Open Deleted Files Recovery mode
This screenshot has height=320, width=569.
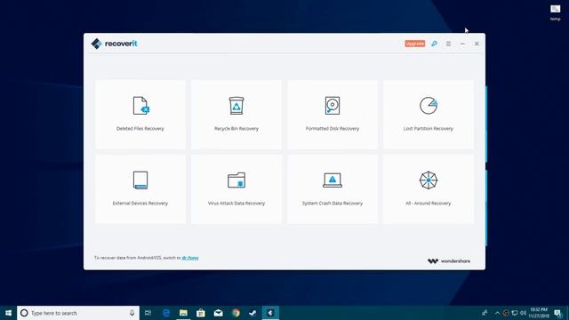pyautogui.click(x=140, y=115)
